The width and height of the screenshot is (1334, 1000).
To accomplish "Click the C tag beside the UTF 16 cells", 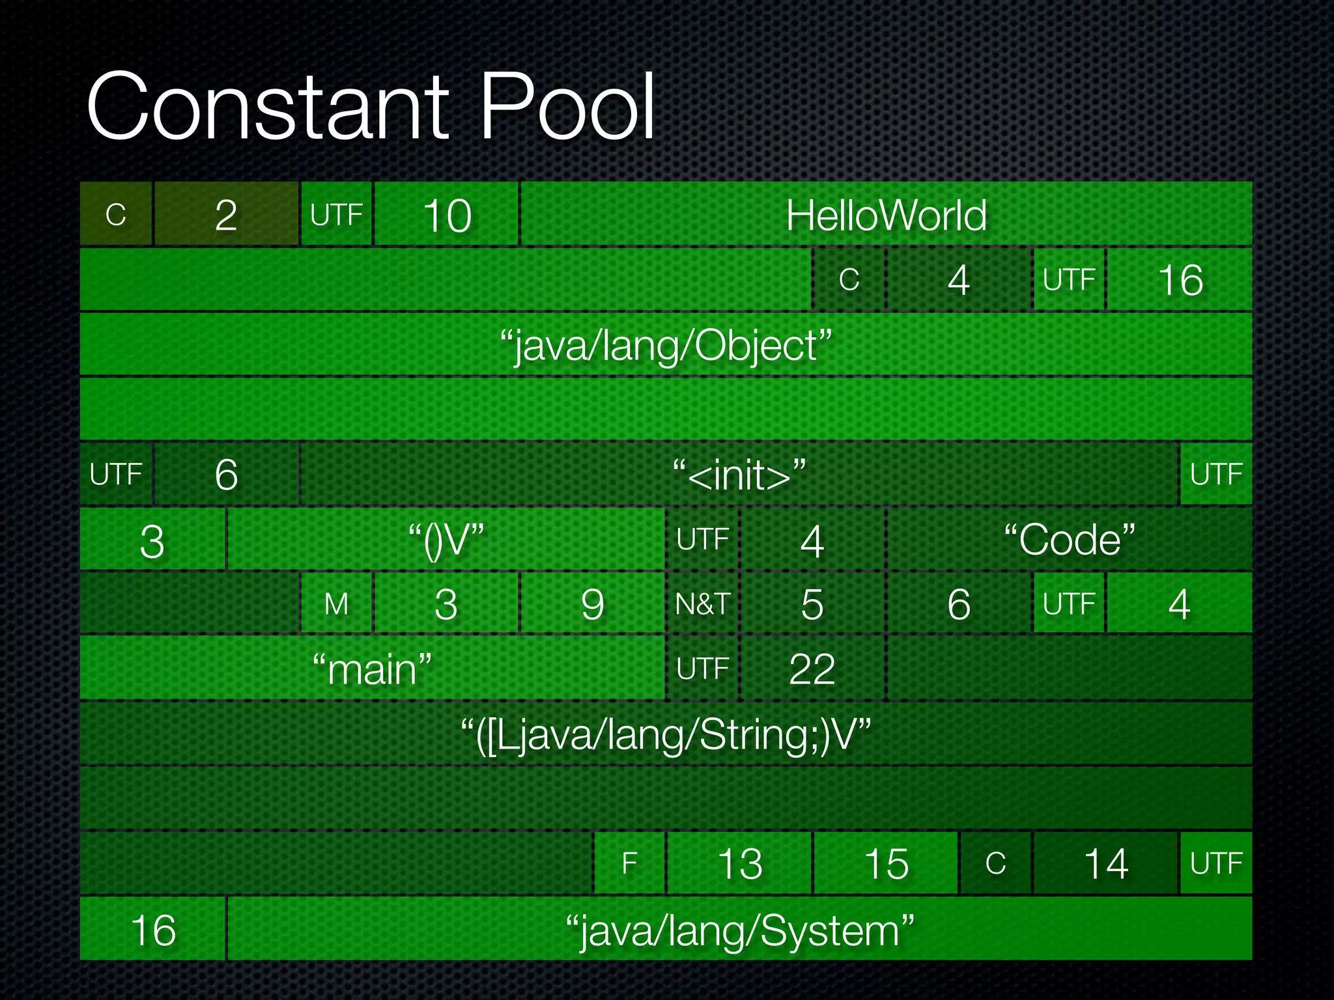I will click(849, 279).
